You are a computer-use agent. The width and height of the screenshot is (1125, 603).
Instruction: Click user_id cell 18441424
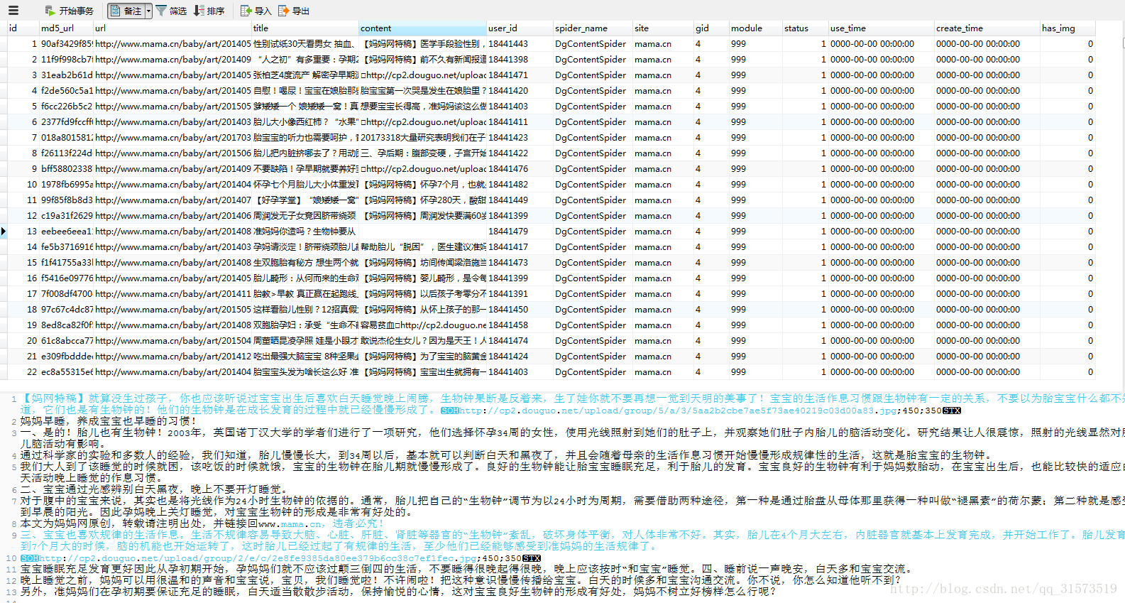point(520,357)
